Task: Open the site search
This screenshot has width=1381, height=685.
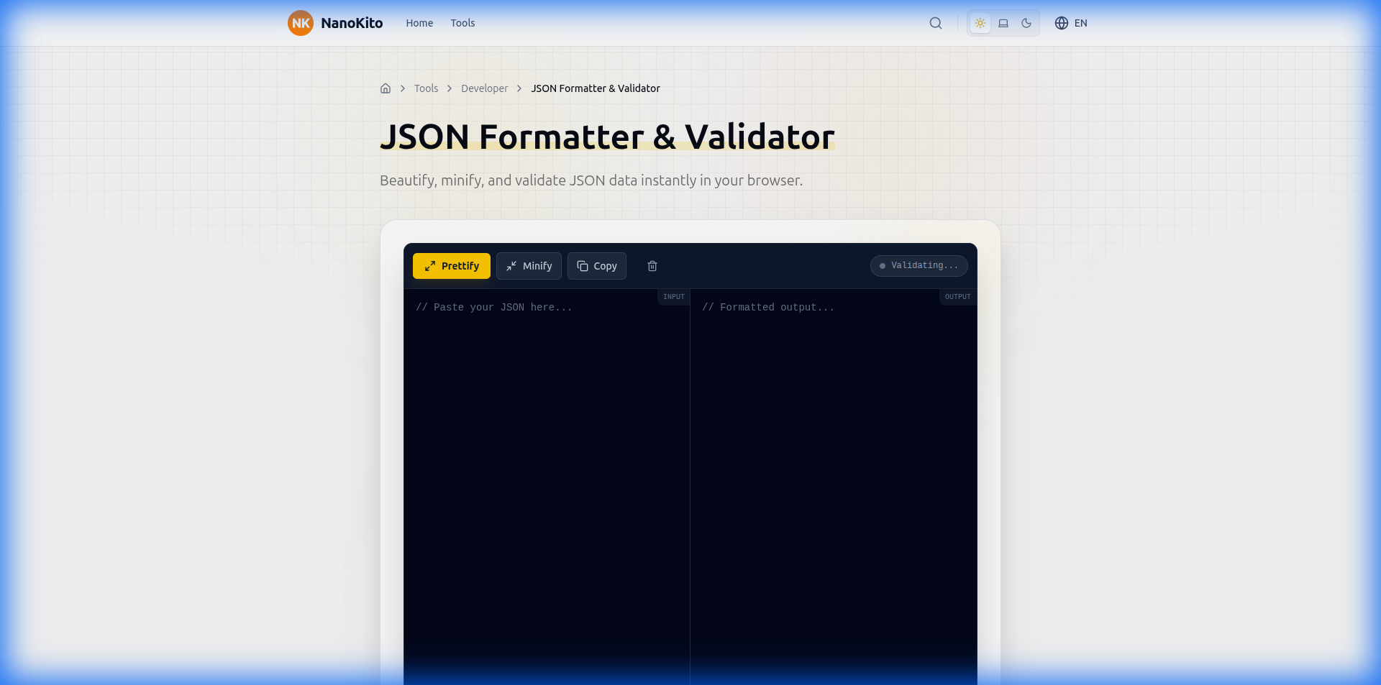Action: pos(935,23)
